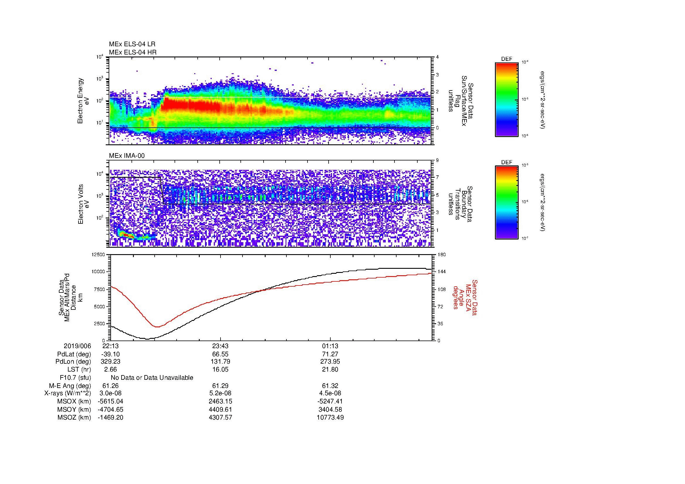Click the time tick label '23:43'

pos(221,346)
